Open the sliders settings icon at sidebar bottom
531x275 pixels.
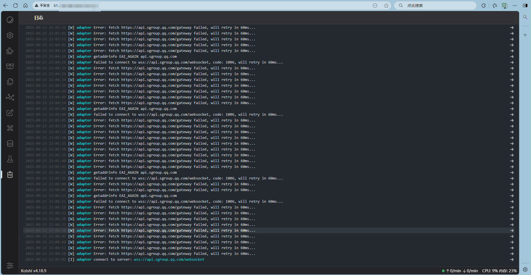[10, 266]
